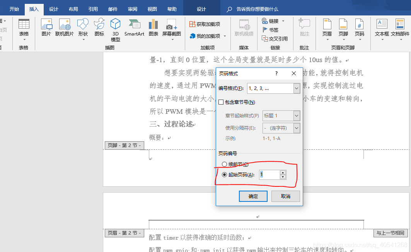Click the search magnifier icon

(x=229, y=9)
